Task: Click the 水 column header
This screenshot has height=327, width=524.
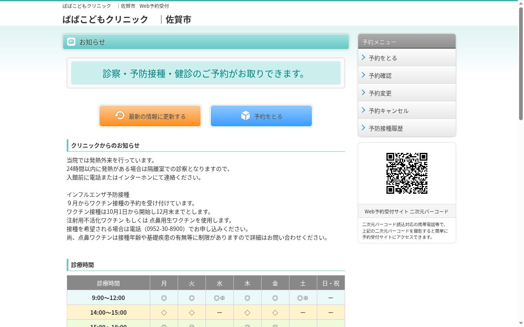Action: [220, 283]
